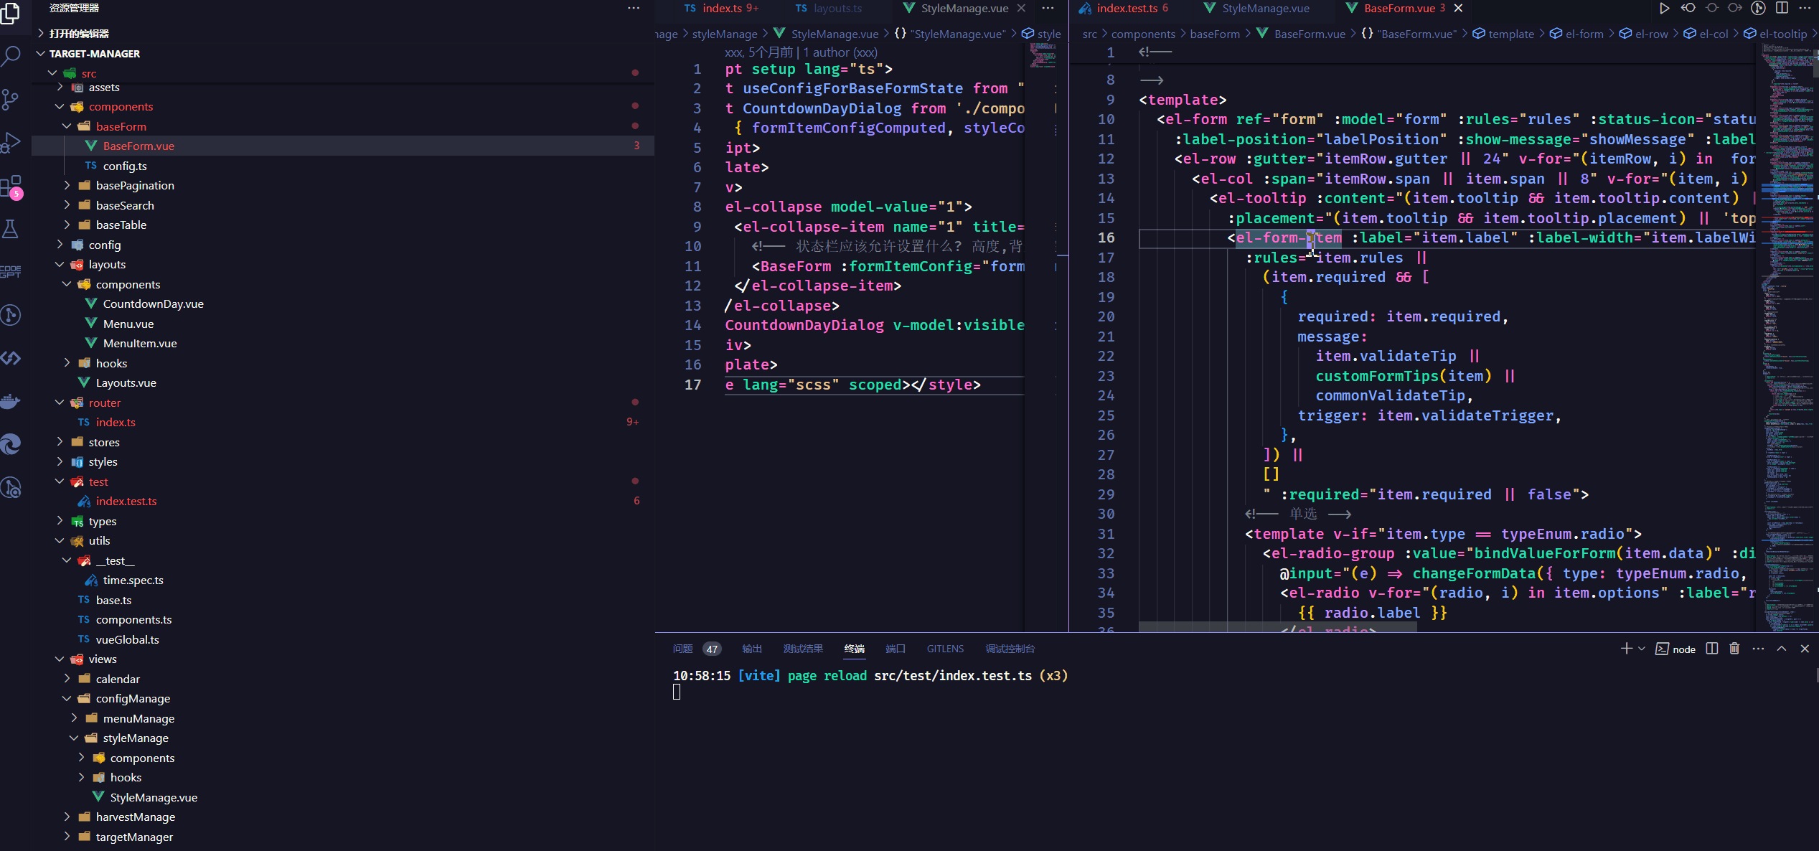
Task: Open the Docker extension view
Action: (x=11, y=400)
